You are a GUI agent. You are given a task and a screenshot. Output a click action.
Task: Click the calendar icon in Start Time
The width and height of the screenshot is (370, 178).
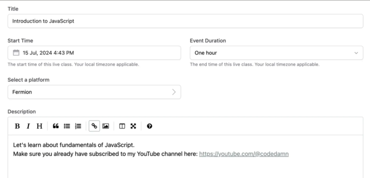pos(16,53)
